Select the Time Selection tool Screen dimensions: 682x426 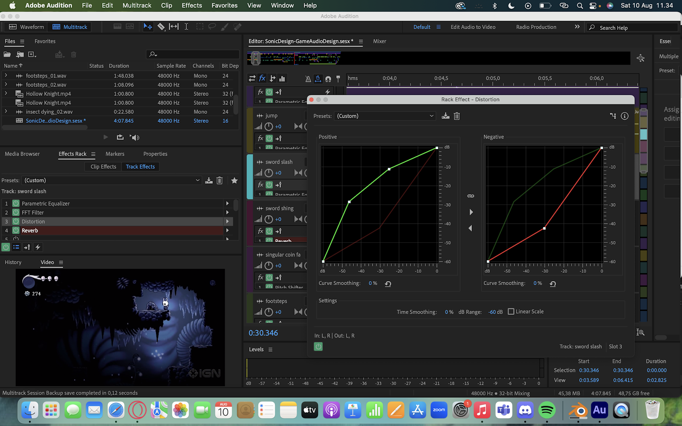(186, 27)
